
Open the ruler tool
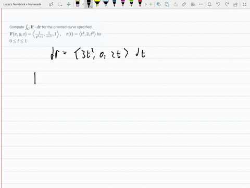tap(184, 4)
